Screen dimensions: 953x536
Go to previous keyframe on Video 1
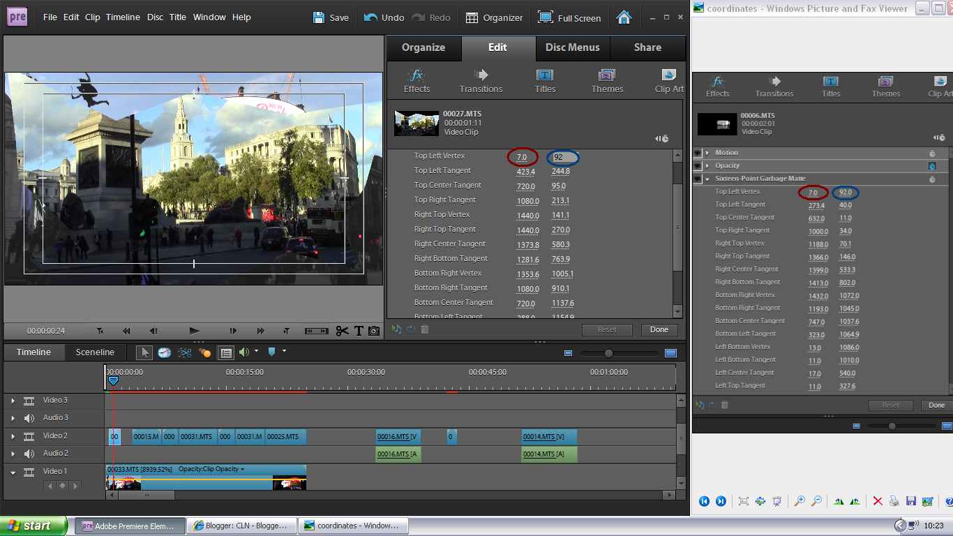(x=50, y=485)
